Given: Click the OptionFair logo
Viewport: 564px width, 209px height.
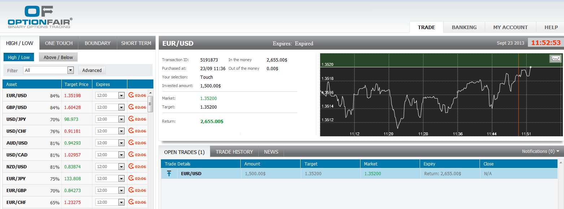Looking at the screenshot, I should pyautogui.click(x=38, y=16).
